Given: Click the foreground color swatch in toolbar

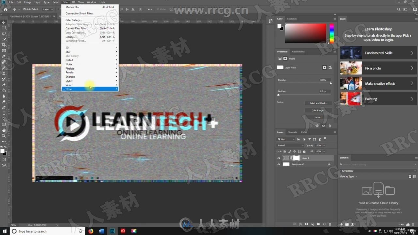Looking at the screenshot, I should (x=2, y=151).
